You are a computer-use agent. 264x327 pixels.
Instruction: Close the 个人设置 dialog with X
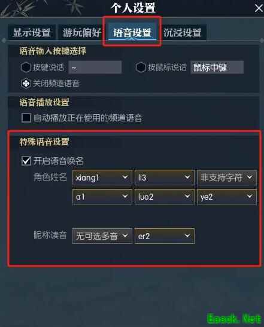tap(259, 9)
